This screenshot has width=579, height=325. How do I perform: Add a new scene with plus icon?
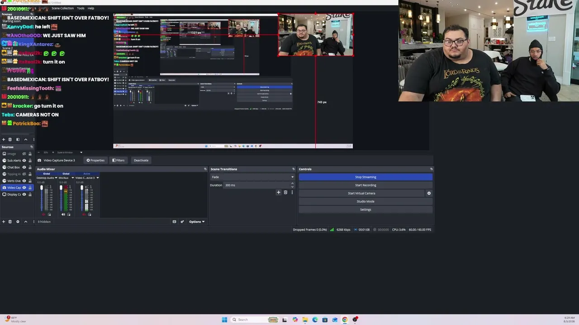pos(4,139)
